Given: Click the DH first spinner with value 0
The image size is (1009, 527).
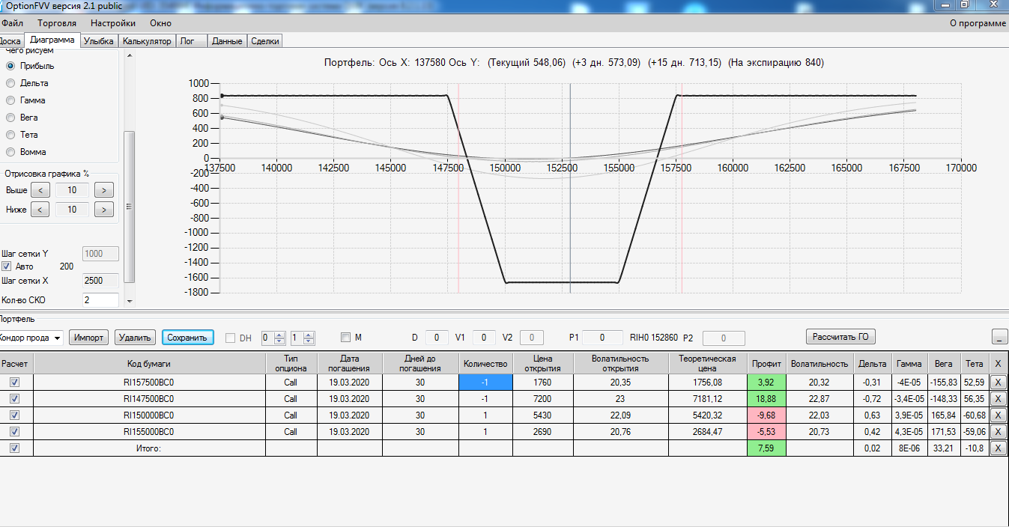Looking at the screenshot, I should [x=273, y=338].
